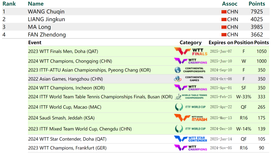The height and width of the screenshot is (153, 275).
Task: Select the 2022 Asian Games, Hangzhou row
Action: coord(65,79)
